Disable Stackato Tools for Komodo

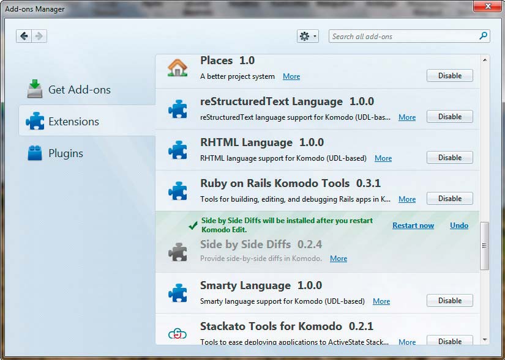(450, 340)
